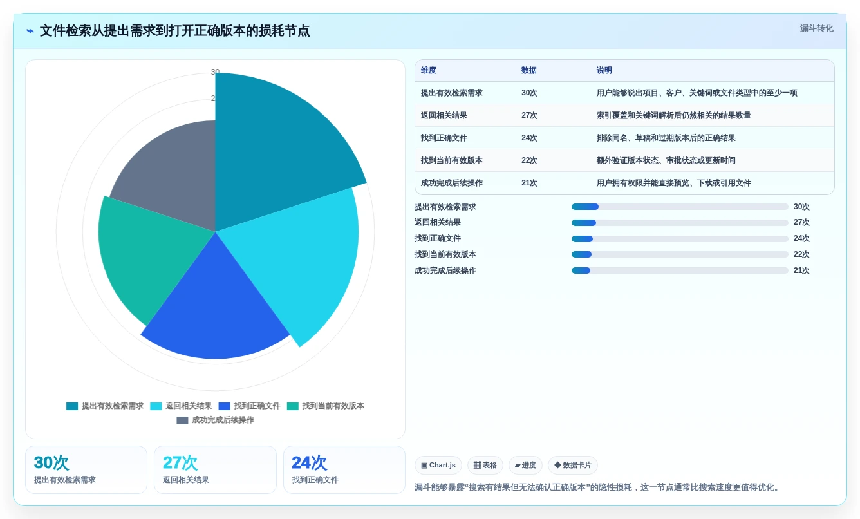Click the 漏斗转化 label in header

click(x=816, y=28)
